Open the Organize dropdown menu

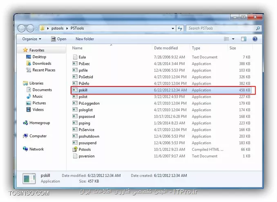(31, 39)
